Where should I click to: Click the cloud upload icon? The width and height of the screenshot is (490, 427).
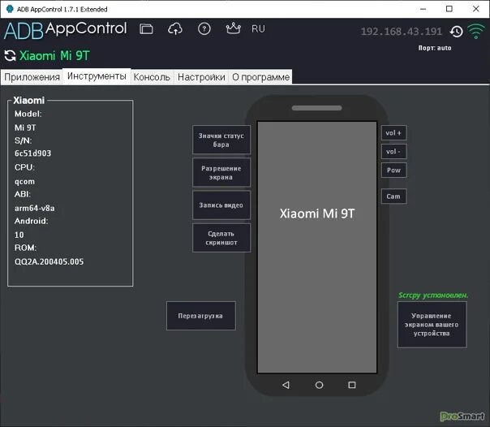[x=175, y=29]
